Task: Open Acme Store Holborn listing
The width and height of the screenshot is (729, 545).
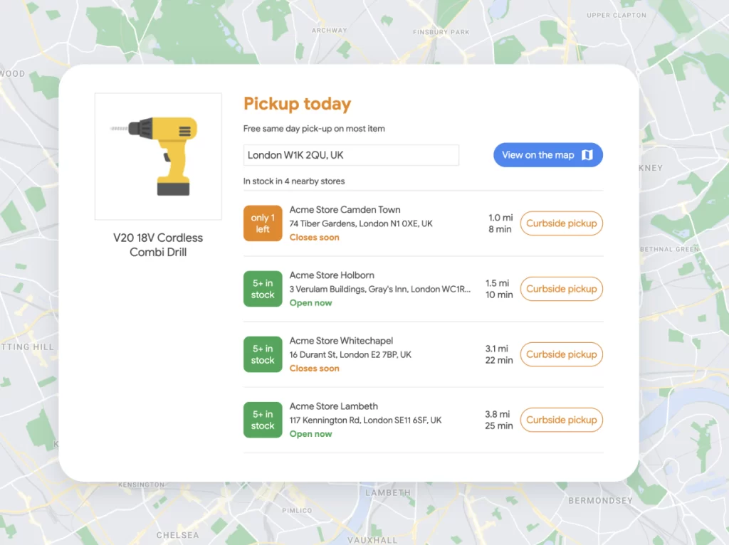Action: pyautogui.click(x=332, y=275)
